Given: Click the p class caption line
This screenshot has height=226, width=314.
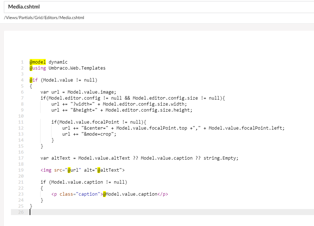Looking at the screenshot, I should coord(110,194).
